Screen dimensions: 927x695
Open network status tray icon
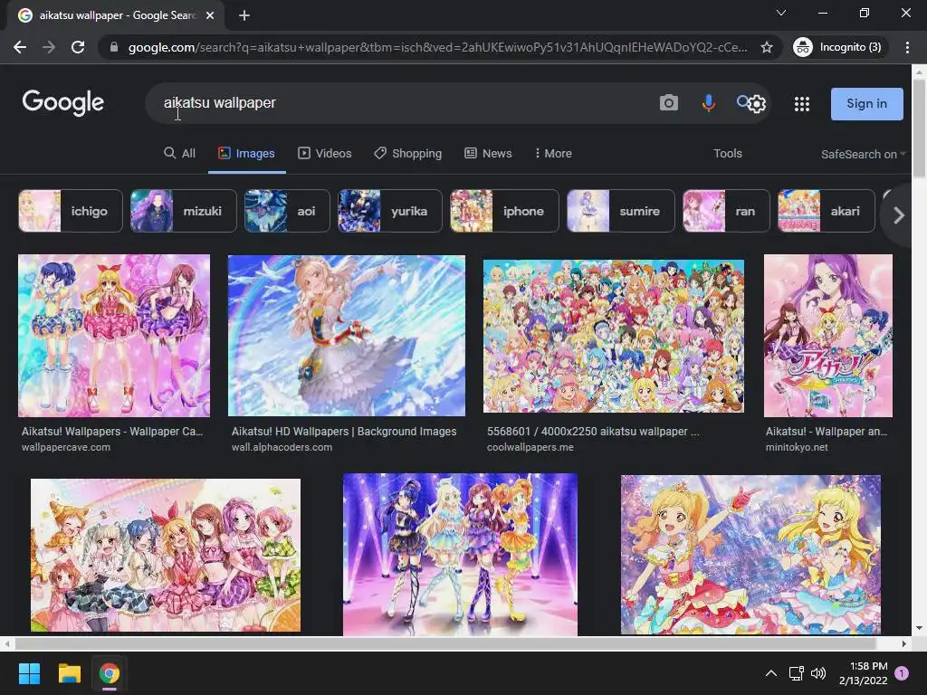797,673
